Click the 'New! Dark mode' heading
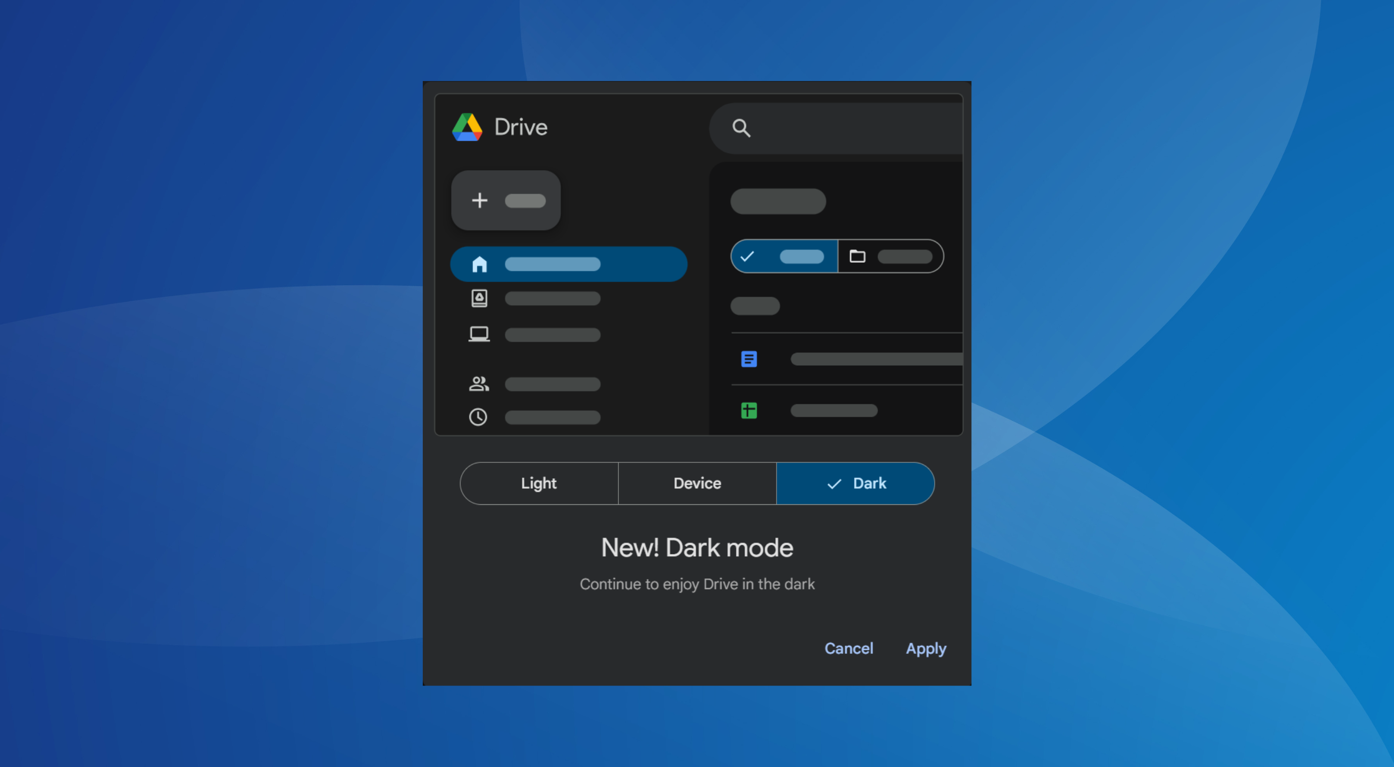The image size is (1394, 767). click(697, 547)
